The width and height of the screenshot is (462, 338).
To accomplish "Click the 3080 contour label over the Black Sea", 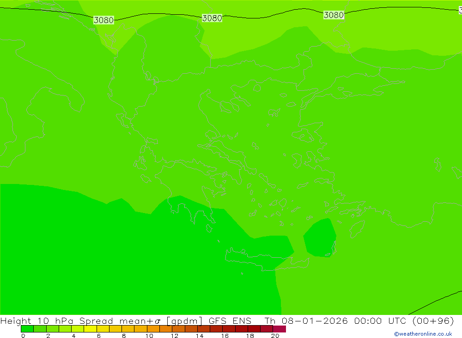I will point(334,15).
